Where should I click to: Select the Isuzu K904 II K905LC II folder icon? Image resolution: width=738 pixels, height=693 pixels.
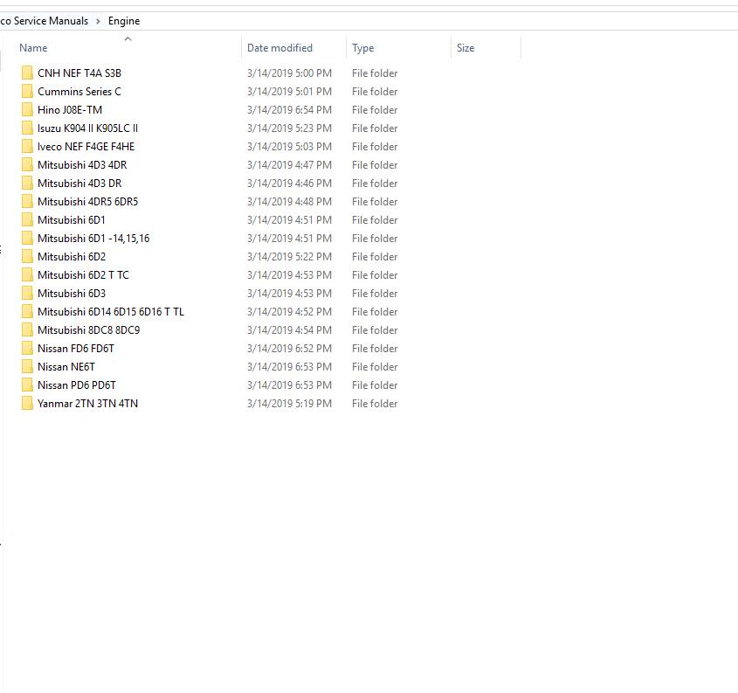(x=27, y=128)
